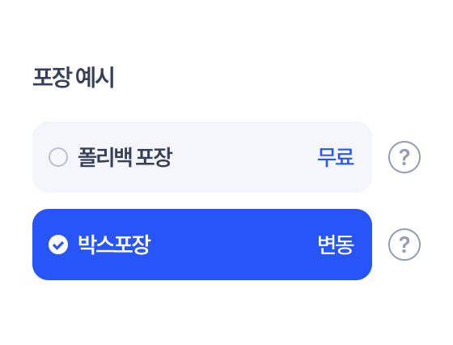Image resolution: width=453 pixels, height=345 pixels.
Task: Click the white 변동 price label
Action: pyautogui.click(x=336, y=245)
